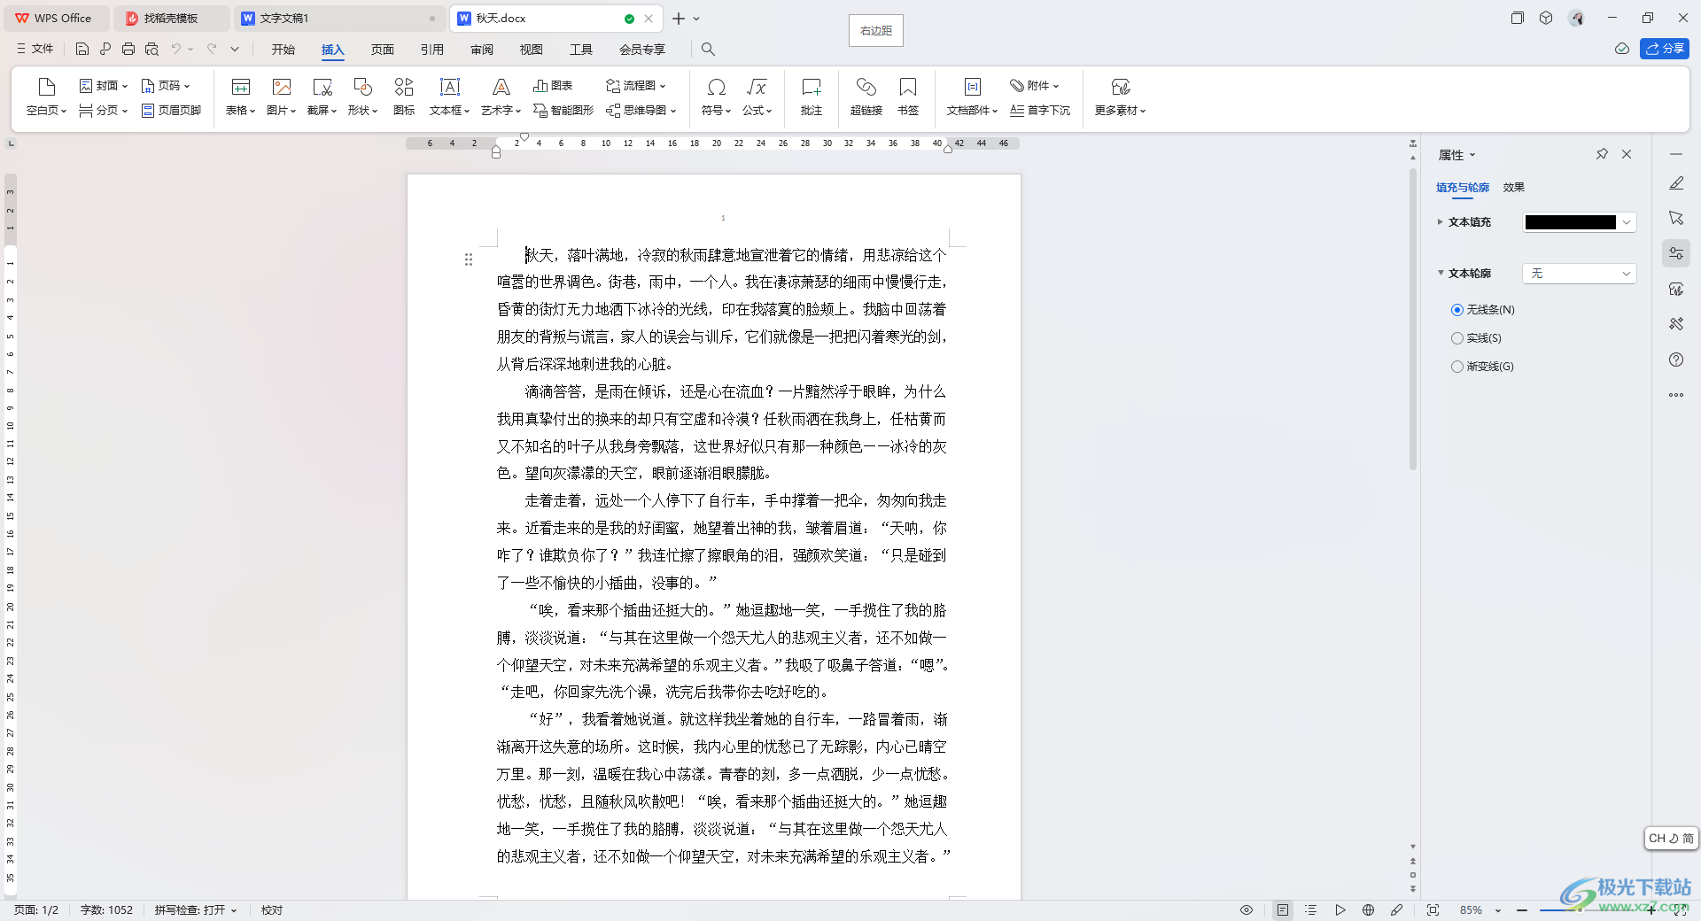Pin the 属性 properties panel

point(1602,154)
